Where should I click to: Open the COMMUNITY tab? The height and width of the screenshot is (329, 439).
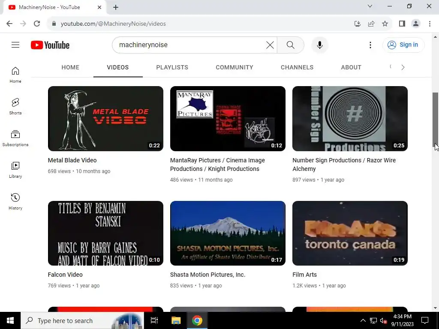(235, 67)
